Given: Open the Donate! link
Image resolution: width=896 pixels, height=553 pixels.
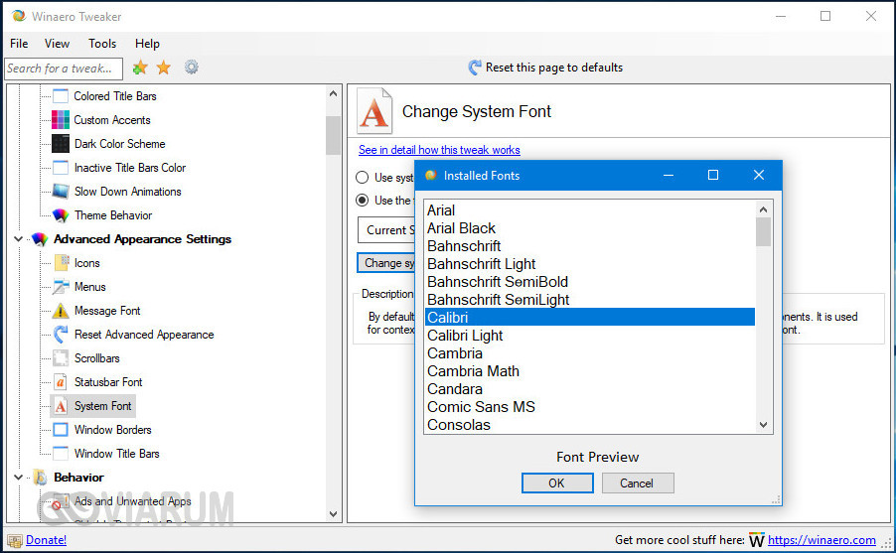Looking at the screenshot, I should tap(47, 540).
